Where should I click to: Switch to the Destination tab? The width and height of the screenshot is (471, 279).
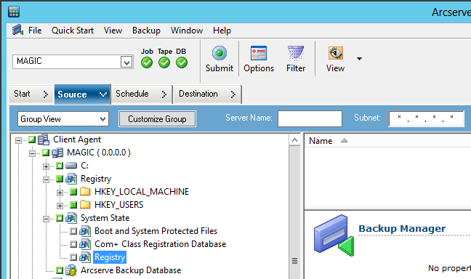pyautogui.click(x=208, y=94)
